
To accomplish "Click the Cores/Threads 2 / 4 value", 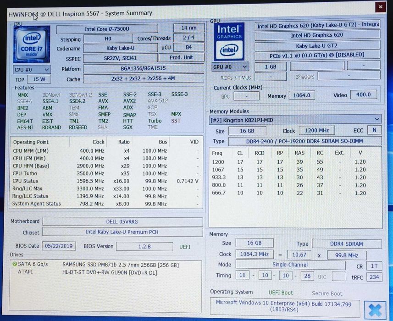I will click(189, 38).
